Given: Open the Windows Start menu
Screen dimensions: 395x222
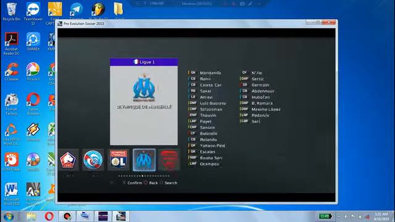Looking at the screenshot, I should coord(9,216).
